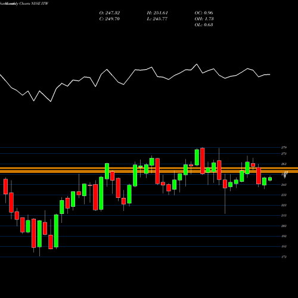Image resolution: width=298 pixels, height=298 pixels.
Task: Click the 279 price axis label
Action: pyautogui.click(x=284, y=148)
